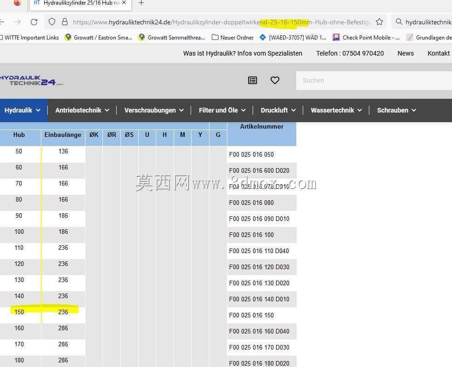The width and height of the screenshot is (452, 367).
Task: Click article number F00 025 016 100
Action: click(251, 235)
